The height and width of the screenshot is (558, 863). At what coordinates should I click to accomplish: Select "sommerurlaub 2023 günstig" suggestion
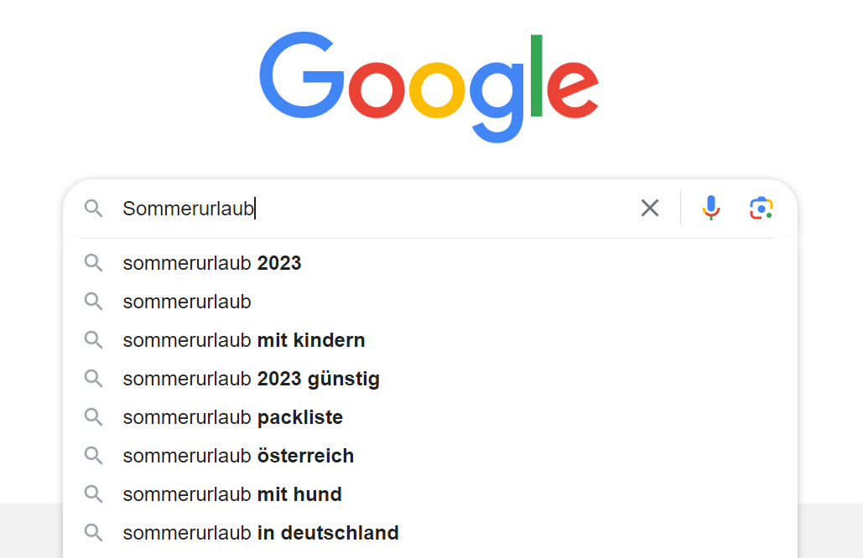pyautogui.click(x=251, y=379)
